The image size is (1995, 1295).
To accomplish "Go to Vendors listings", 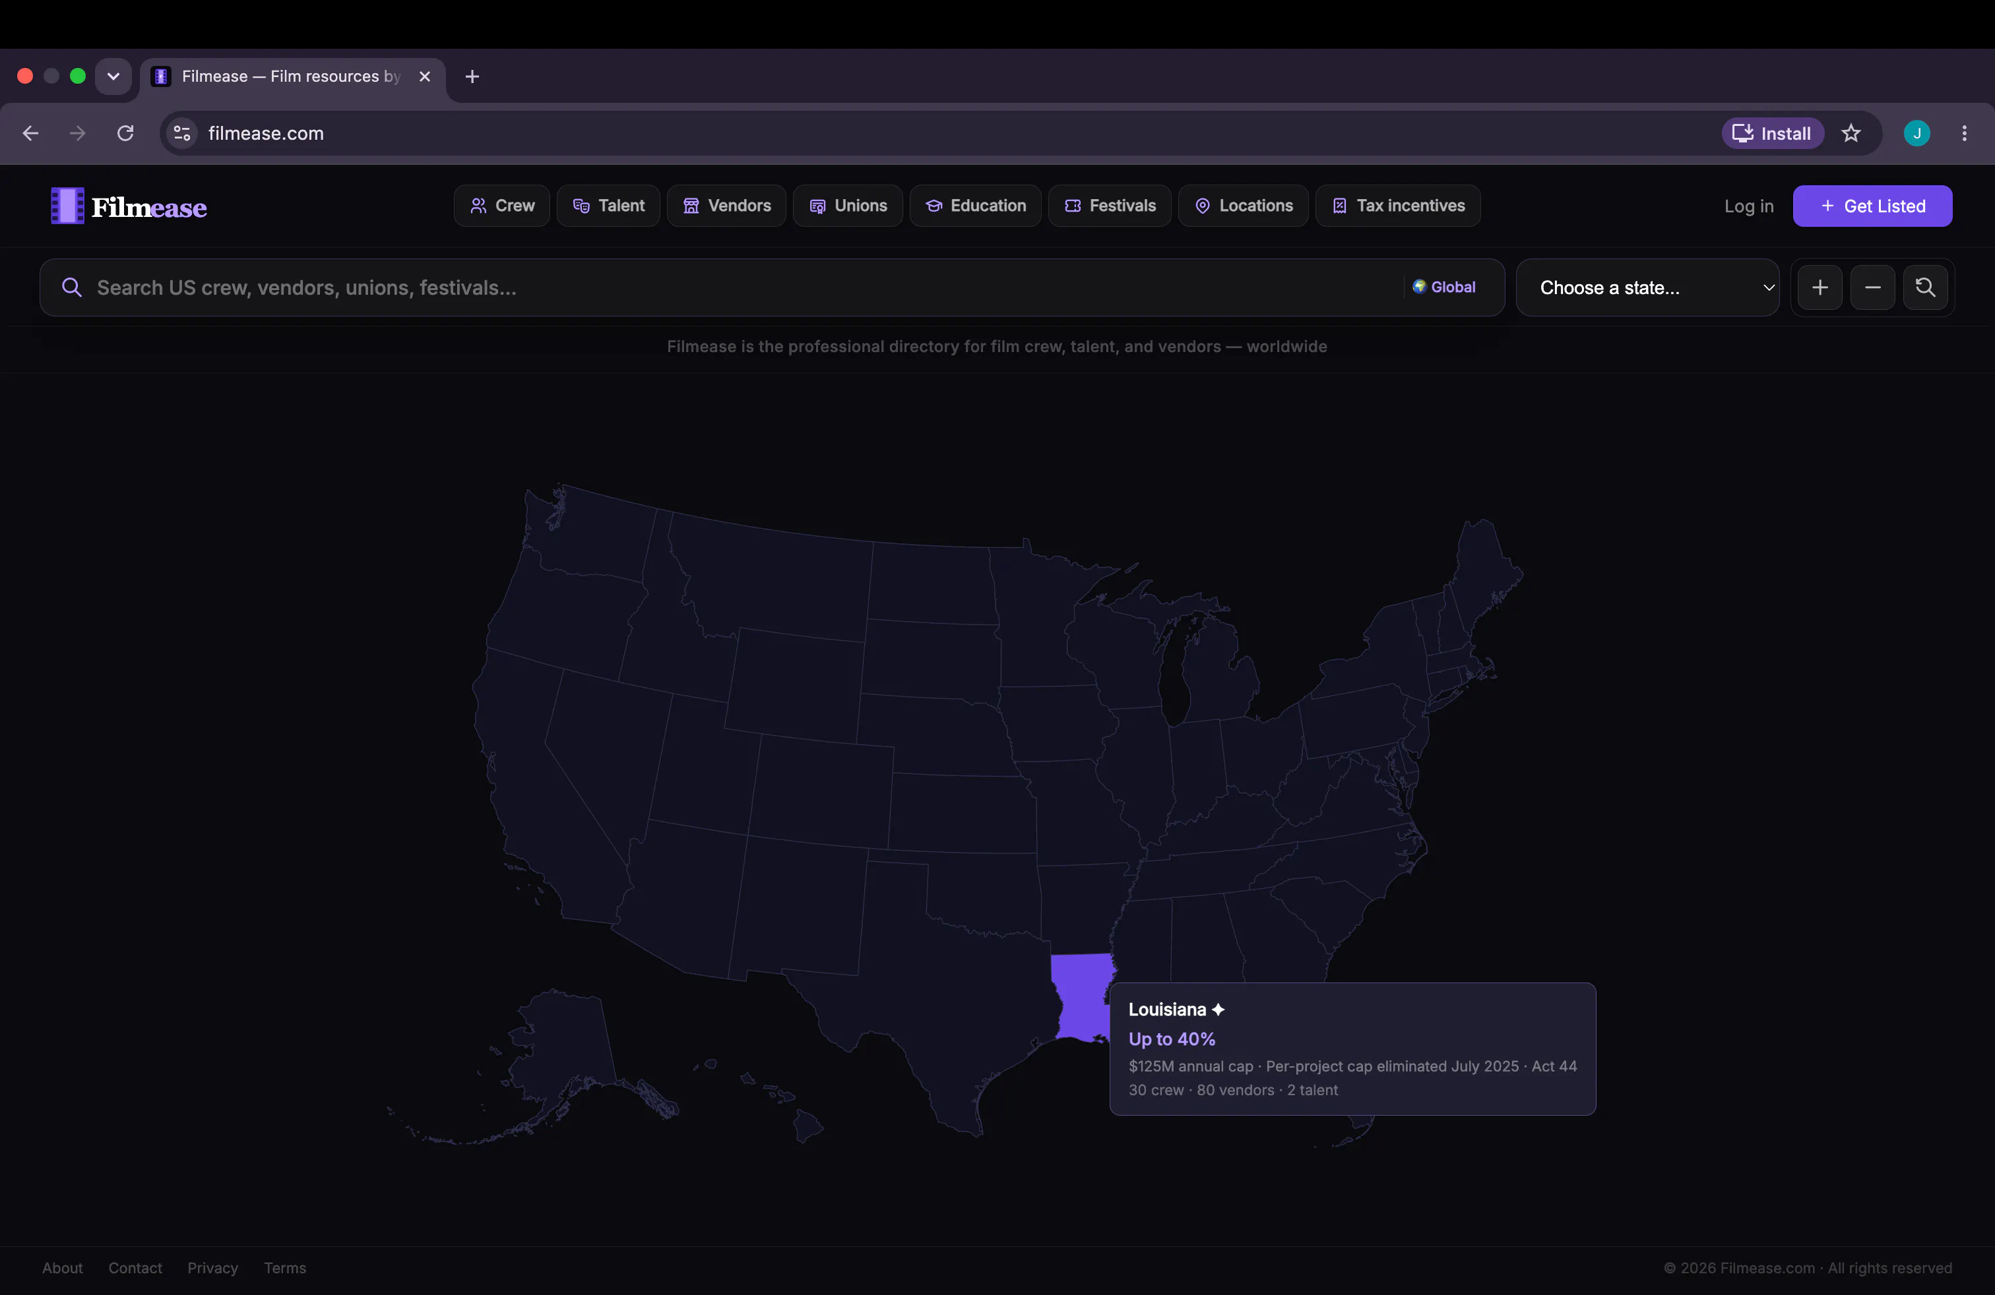I will [726, 206].
